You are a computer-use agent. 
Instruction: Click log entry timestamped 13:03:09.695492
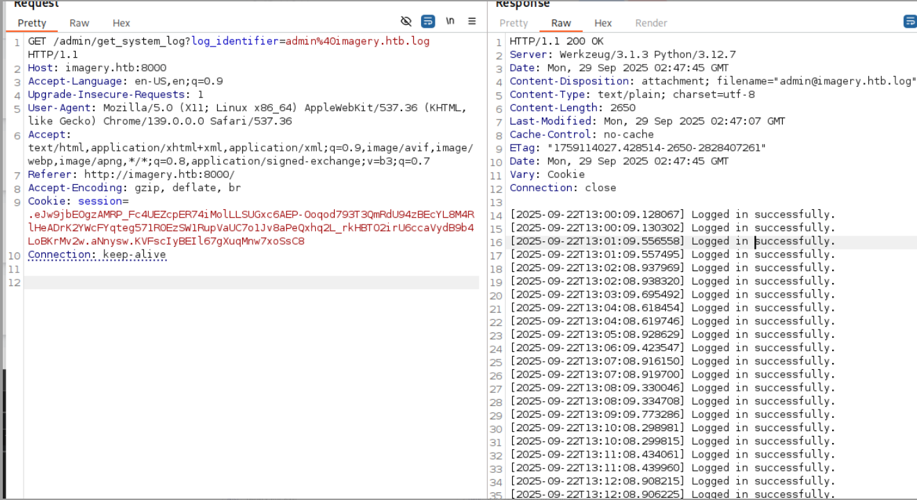point(672,294)
